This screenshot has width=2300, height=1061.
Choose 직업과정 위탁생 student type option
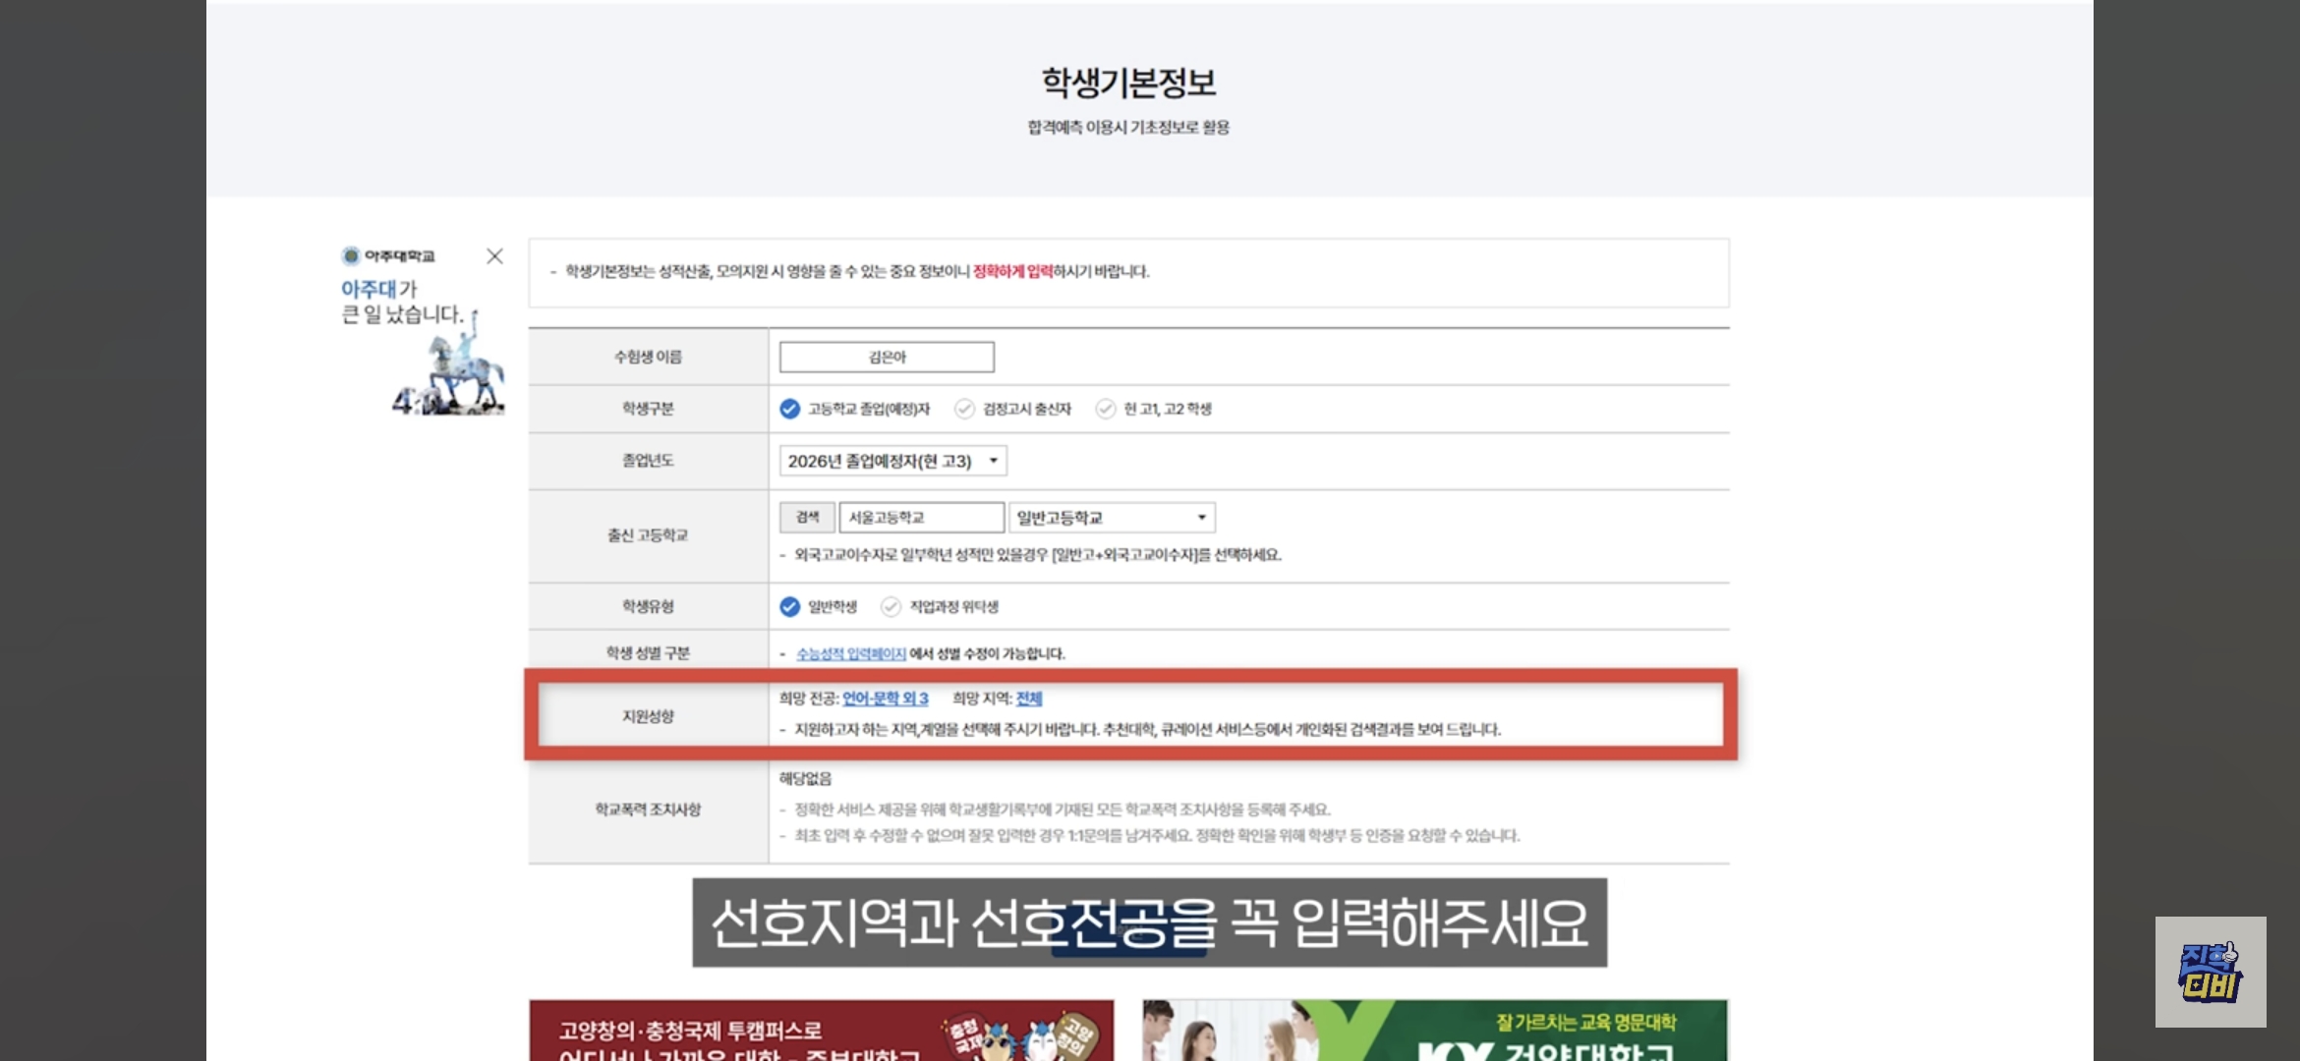[891, 606]
